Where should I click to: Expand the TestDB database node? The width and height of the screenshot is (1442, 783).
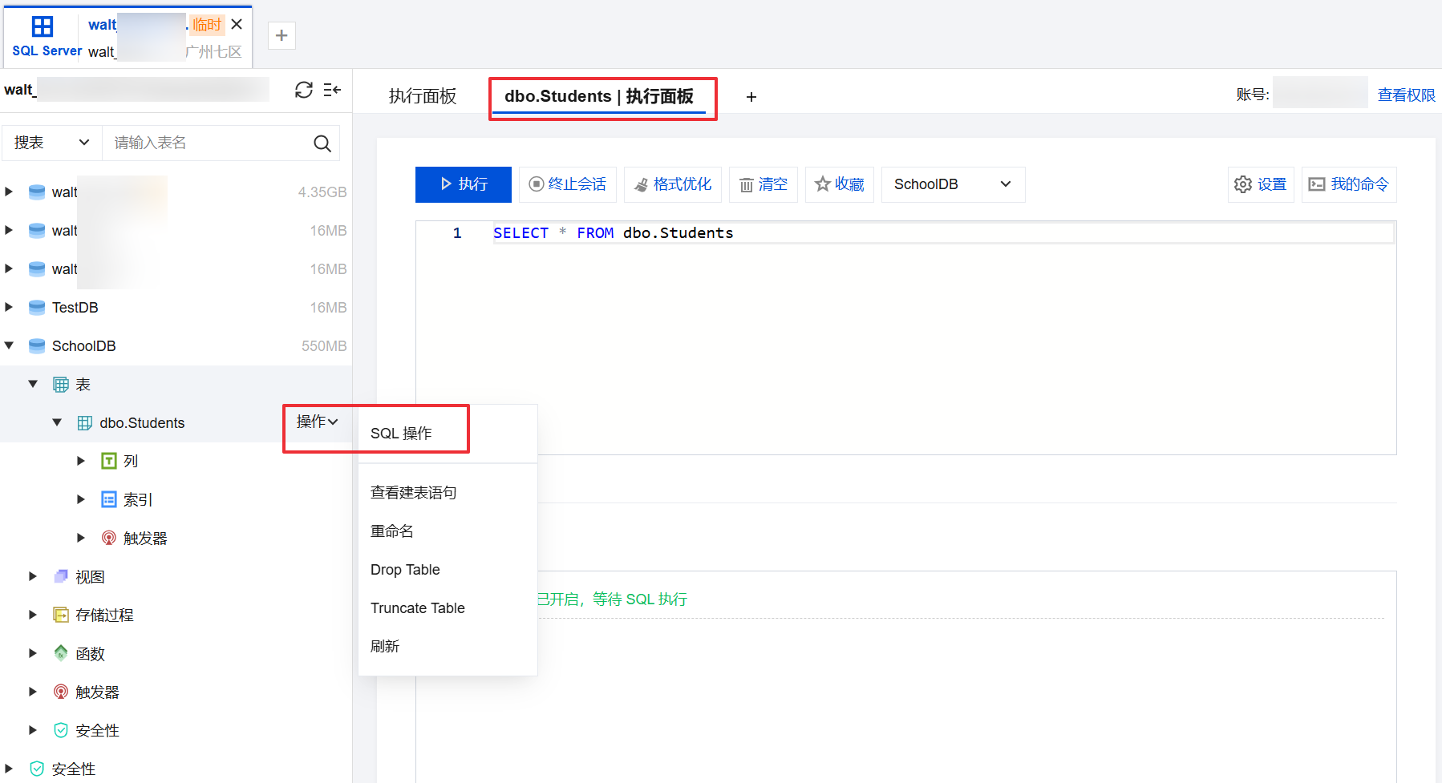tap(9, 307)
